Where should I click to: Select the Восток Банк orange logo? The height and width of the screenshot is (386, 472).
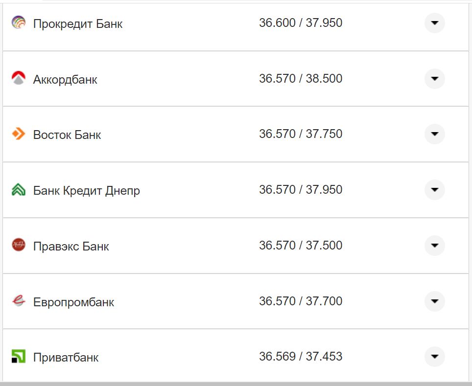tap(18, 134)
